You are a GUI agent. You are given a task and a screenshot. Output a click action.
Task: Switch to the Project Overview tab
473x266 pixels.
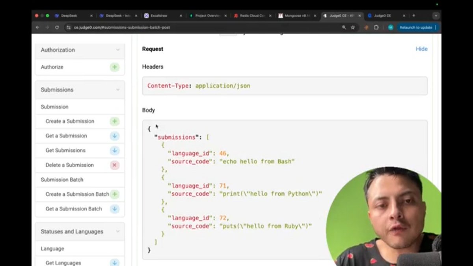click(x=207, y=16)
